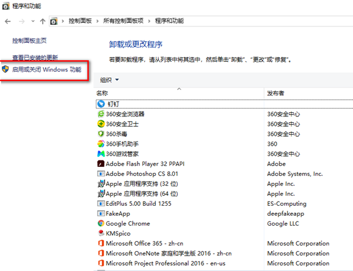This screenshot has height=271, width=353.
Task: Click the Adobe Flash Player 32 PPAPI icon
Action: point(101,164)
